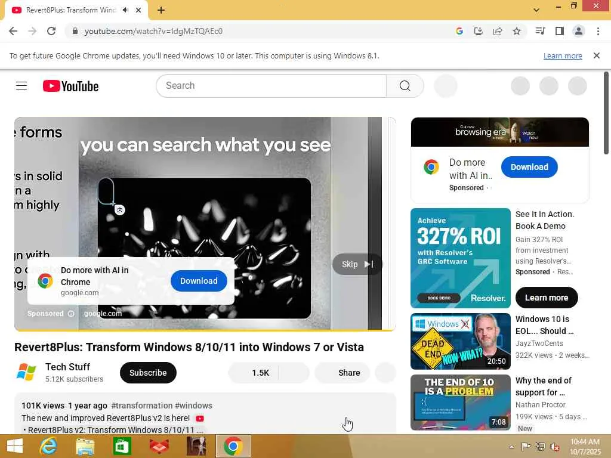Open Google search icon in address bar

pos(459,31)
